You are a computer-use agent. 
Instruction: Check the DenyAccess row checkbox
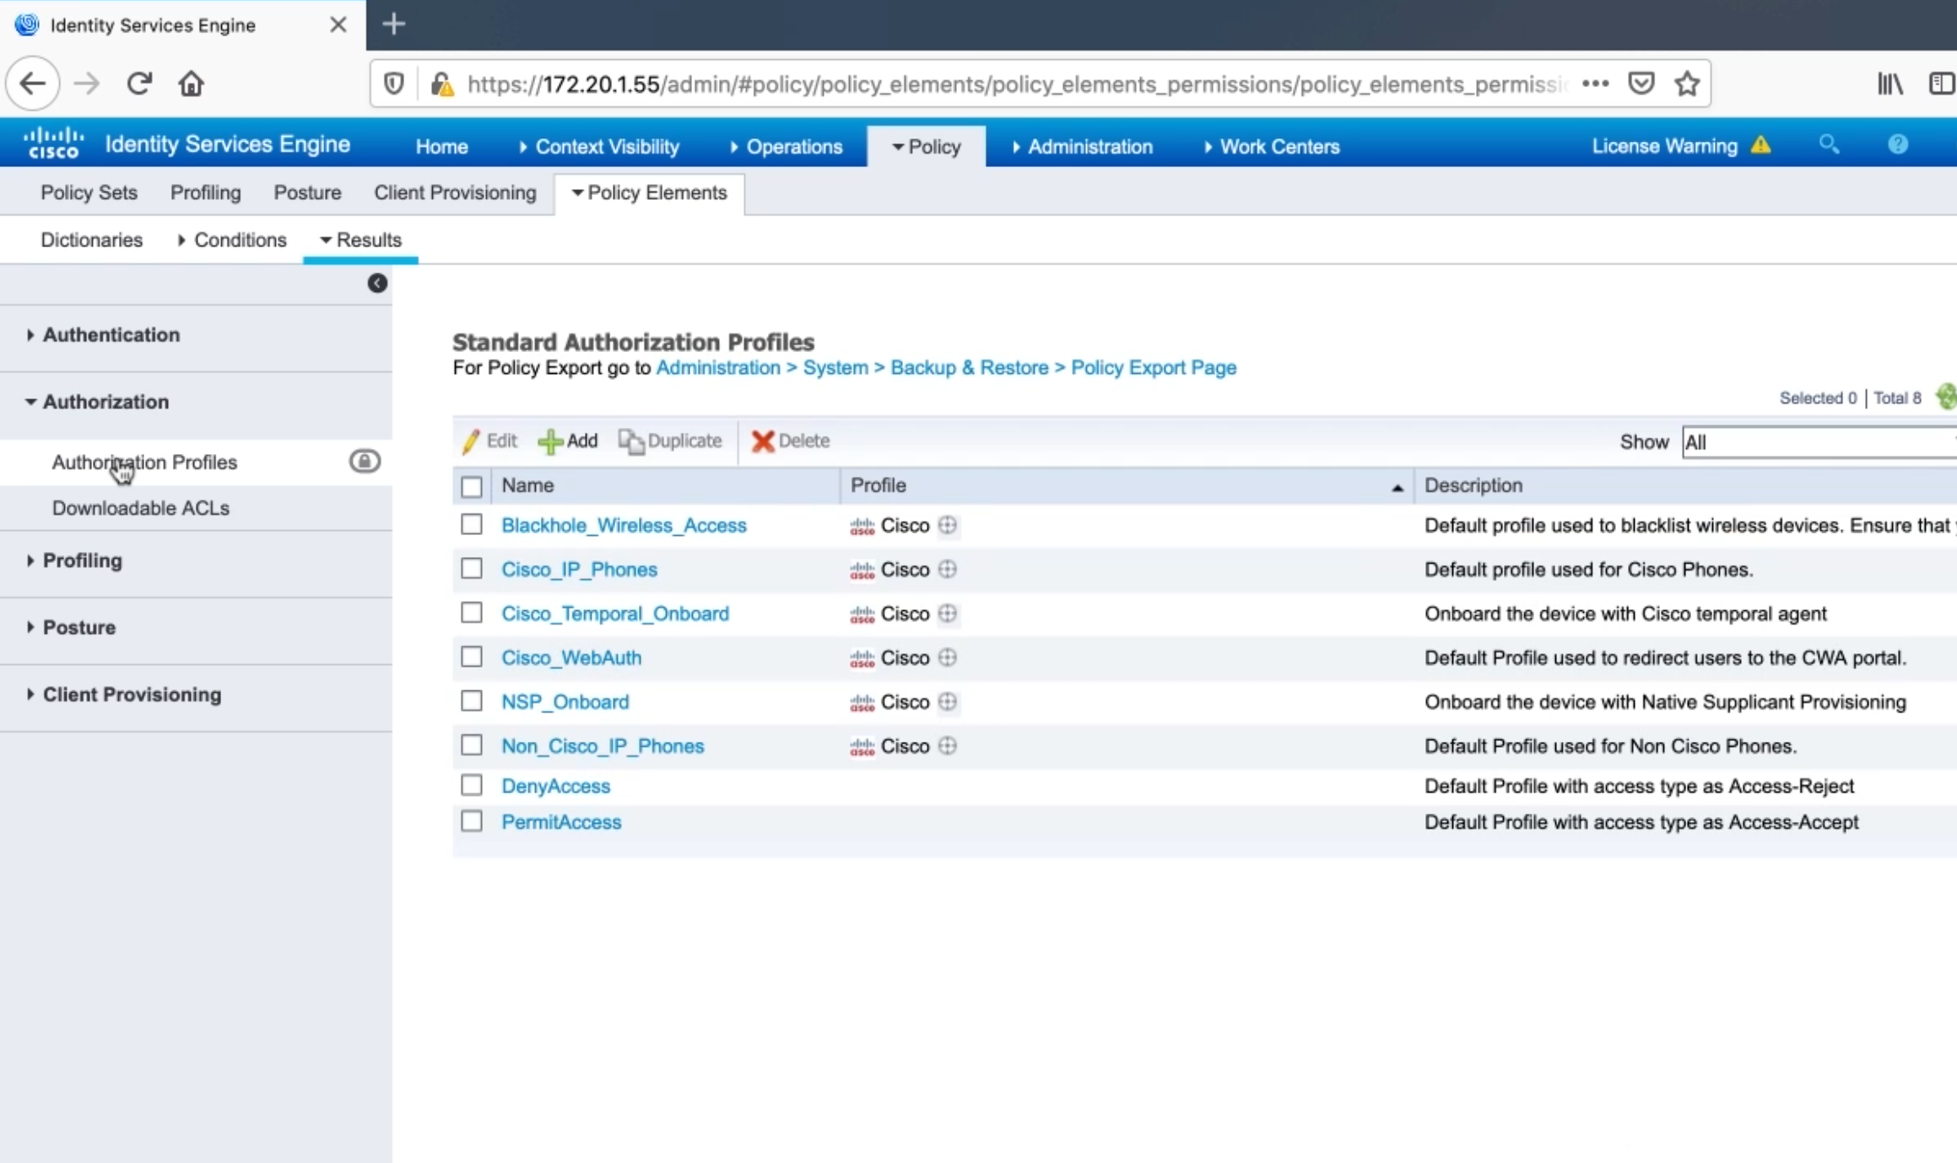472,785
